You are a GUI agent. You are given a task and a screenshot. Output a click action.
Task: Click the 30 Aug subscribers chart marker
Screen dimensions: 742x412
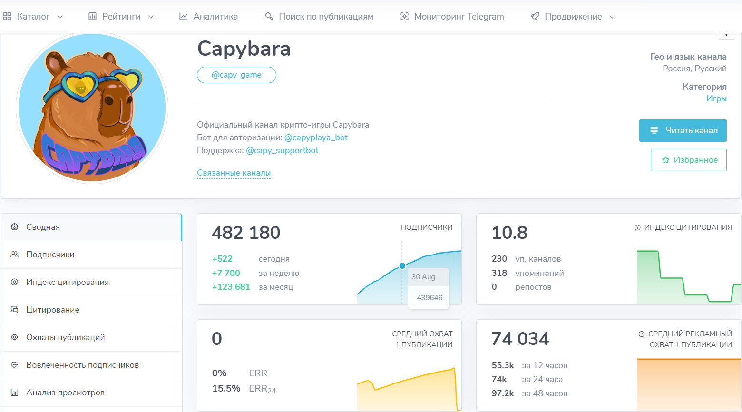402,266
